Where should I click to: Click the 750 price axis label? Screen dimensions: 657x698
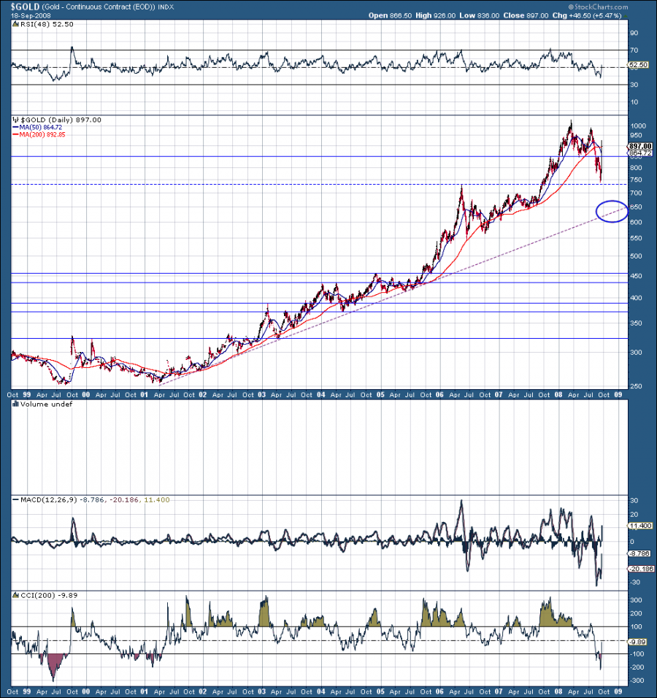[636, 180]
